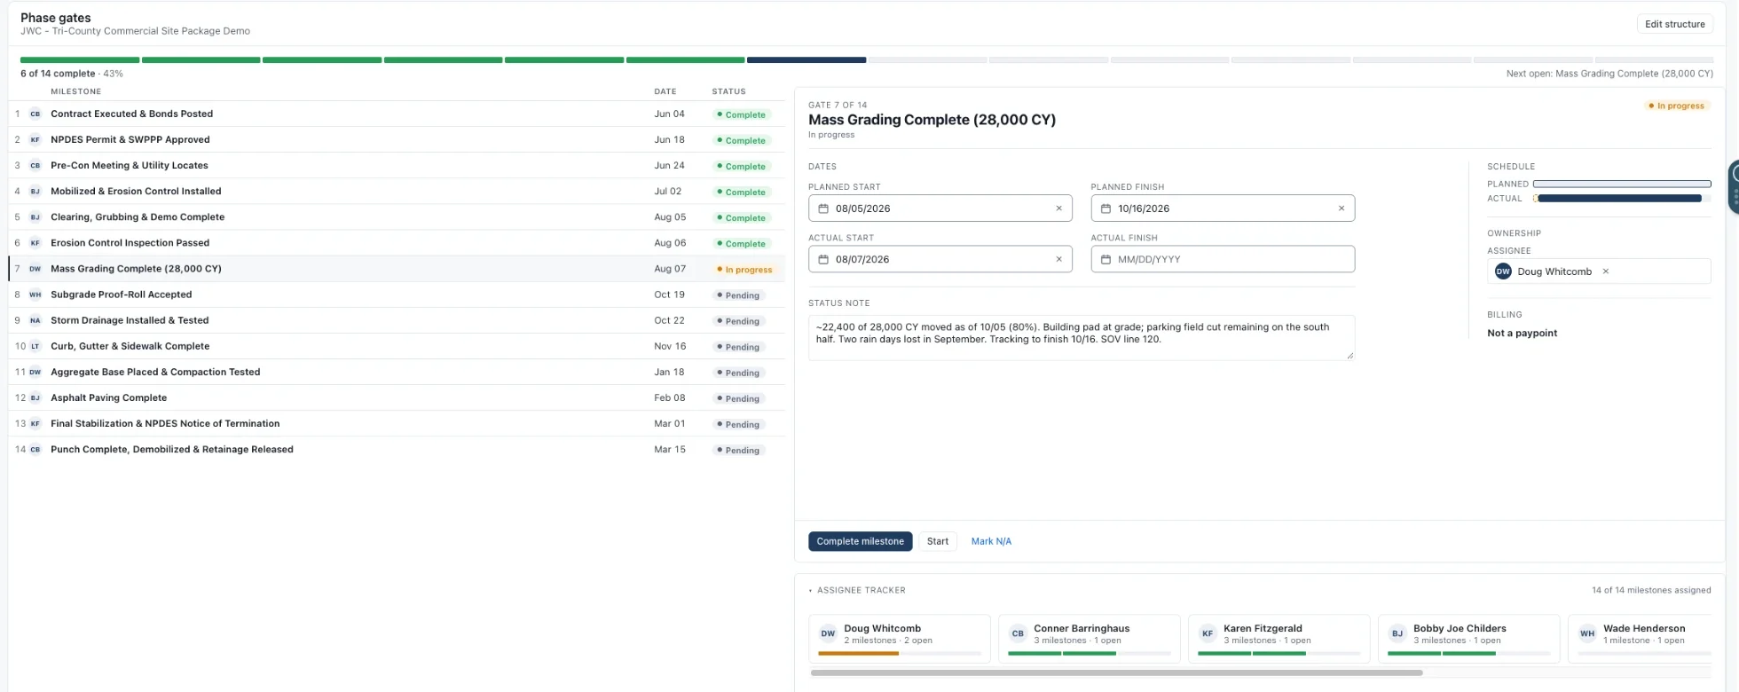Open the Wade Henderson assignee tracker card

tap(1640, 639)
